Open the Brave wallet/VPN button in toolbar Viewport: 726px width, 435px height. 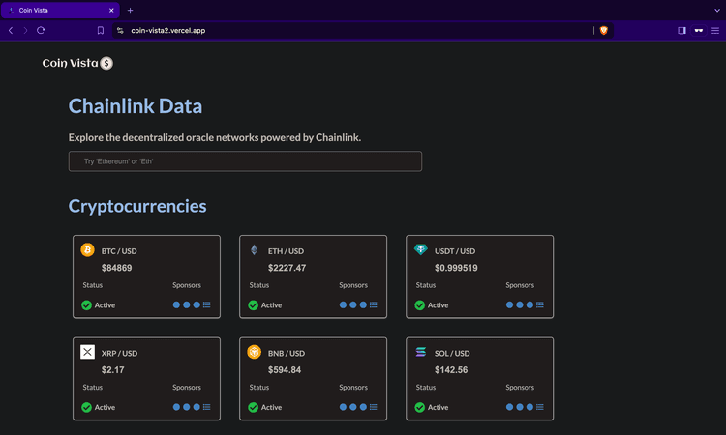[x=699, y=31]
